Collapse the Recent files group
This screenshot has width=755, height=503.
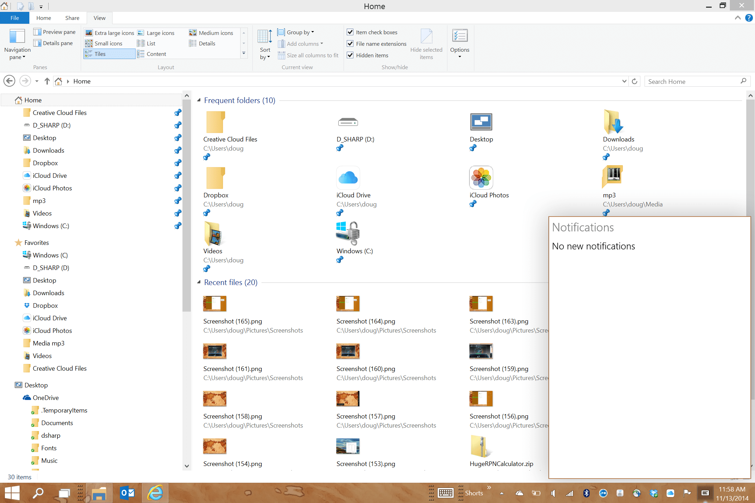click(x=199, y=282)
